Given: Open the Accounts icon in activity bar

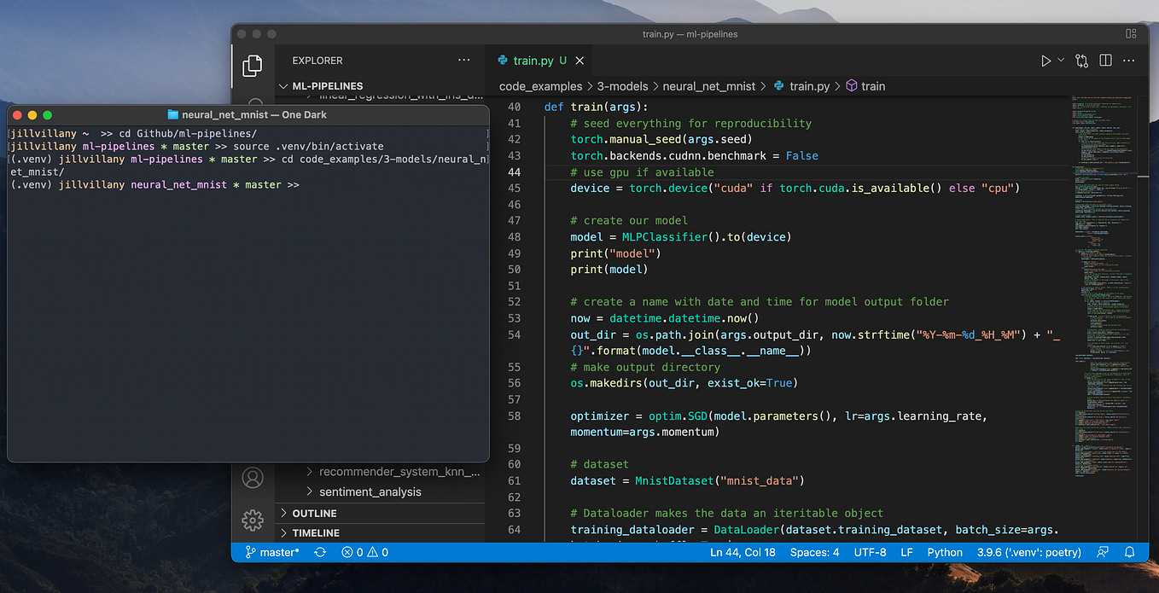Looking at the screenshot, I should pos(253,479).
